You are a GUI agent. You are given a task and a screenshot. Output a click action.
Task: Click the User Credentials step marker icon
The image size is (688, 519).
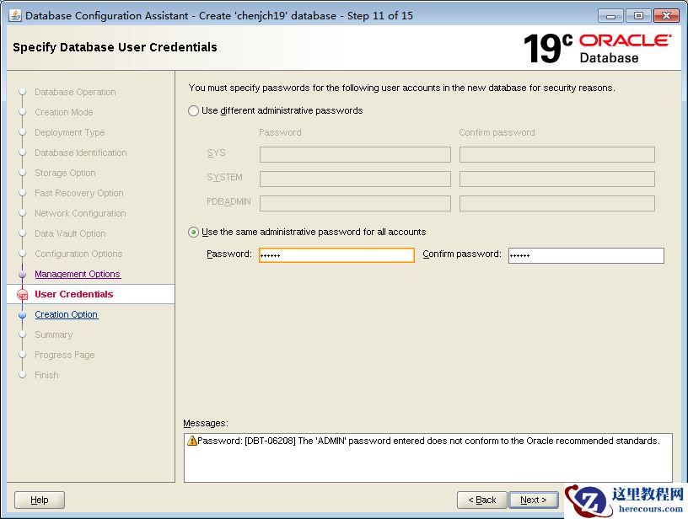pyautogui.click(x=23, y=295)
